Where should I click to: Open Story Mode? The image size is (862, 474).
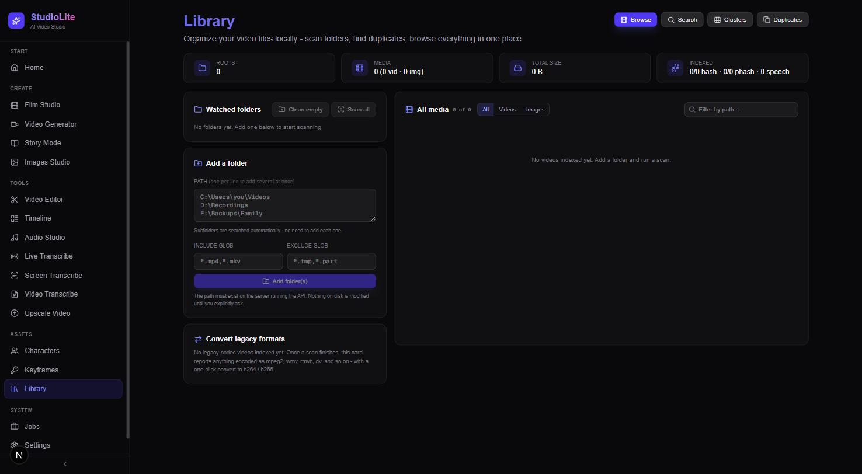(x=63, y=143)
